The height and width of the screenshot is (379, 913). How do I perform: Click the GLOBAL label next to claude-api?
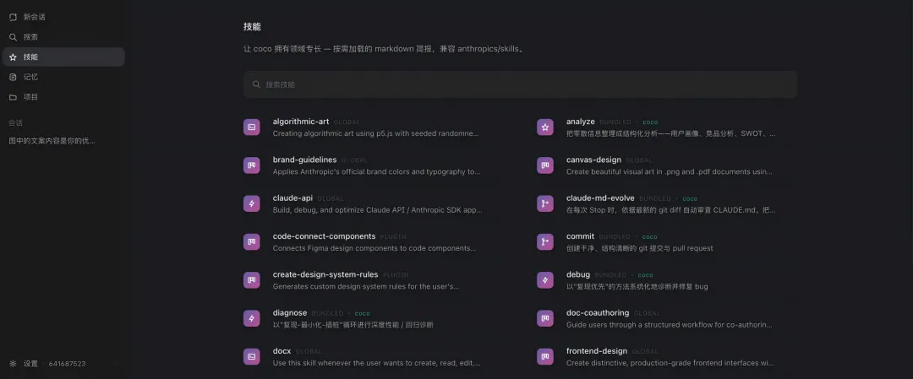click(331, 198)
